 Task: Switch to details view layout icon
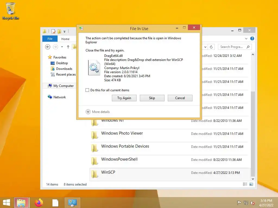click(x=245, y=184)
